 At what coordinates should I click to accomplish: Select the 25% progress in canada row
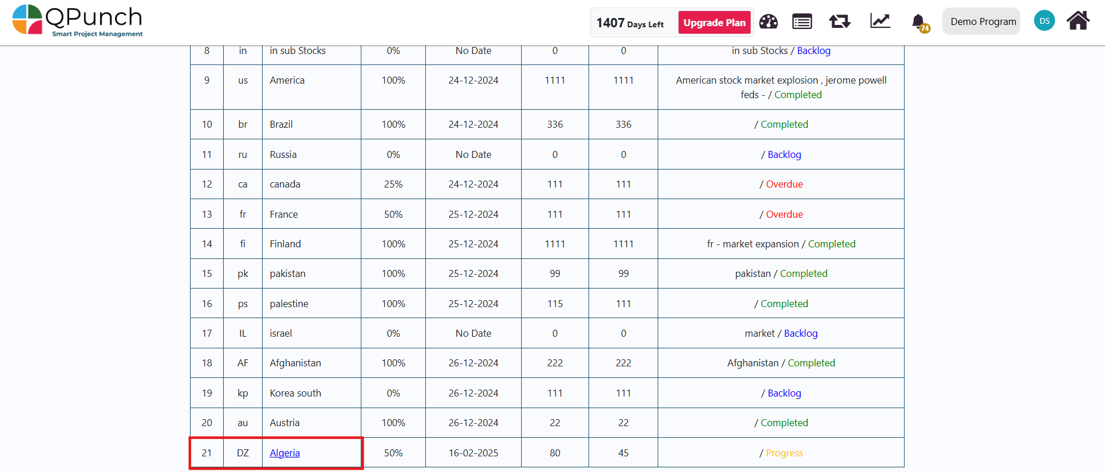pyautogui.click(x=393, y=184)
